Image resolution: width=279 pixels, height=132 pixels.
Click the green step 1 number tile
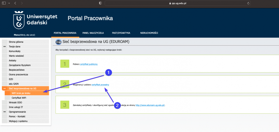click(x=65, y=64)
